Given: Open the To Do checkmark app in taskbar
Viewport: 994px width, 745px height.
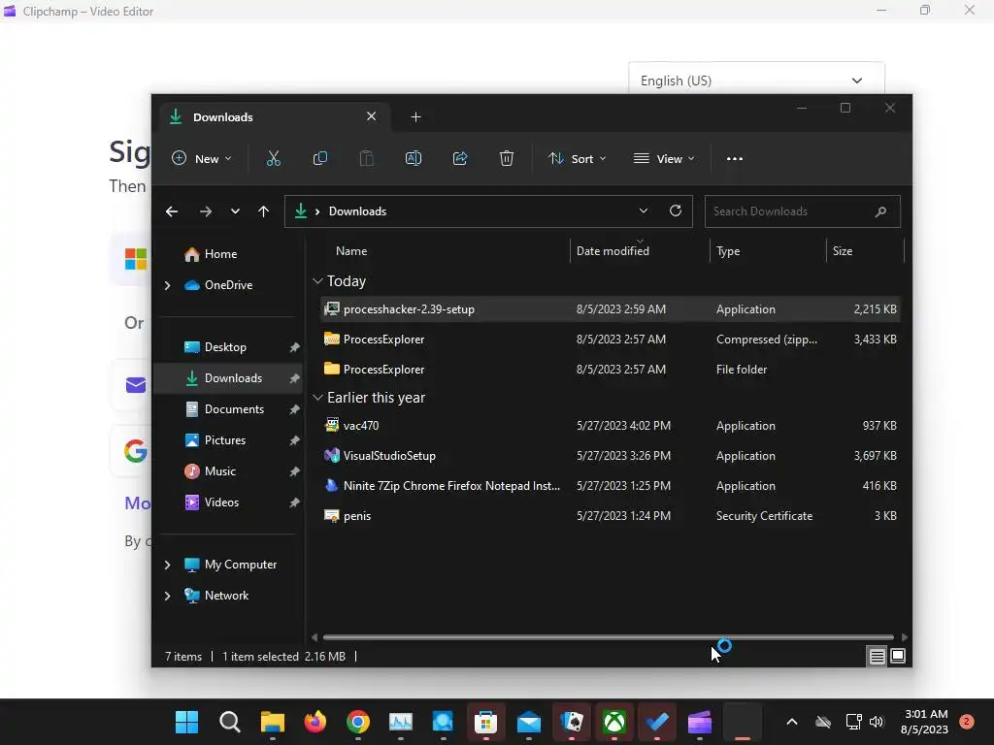Looking at the screenshot, I should (657, 722).
